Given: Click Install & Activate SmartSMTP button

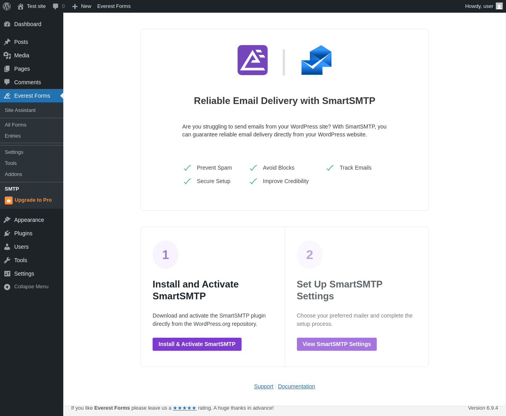Looking at the screenshot, I should (x=197, y=344).
